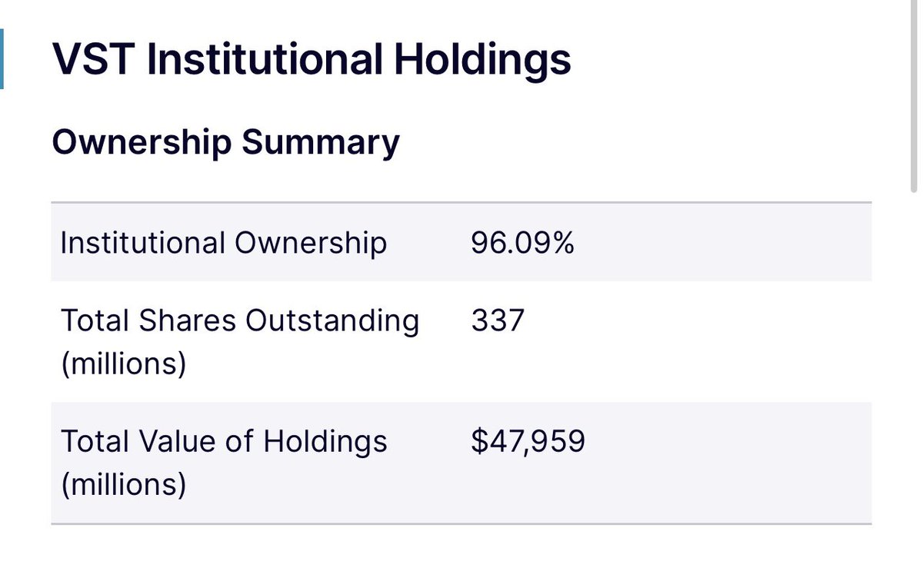Click the Total Shares Outstanding white row
The image size is (923, 561).
pos(461,341)
